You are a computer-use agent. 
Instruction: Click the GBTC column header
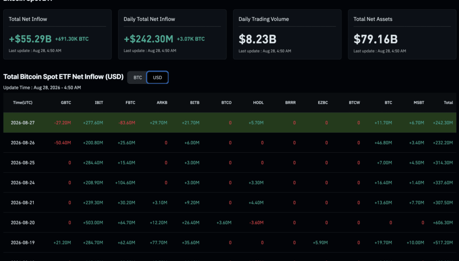(x=66, y=103)
